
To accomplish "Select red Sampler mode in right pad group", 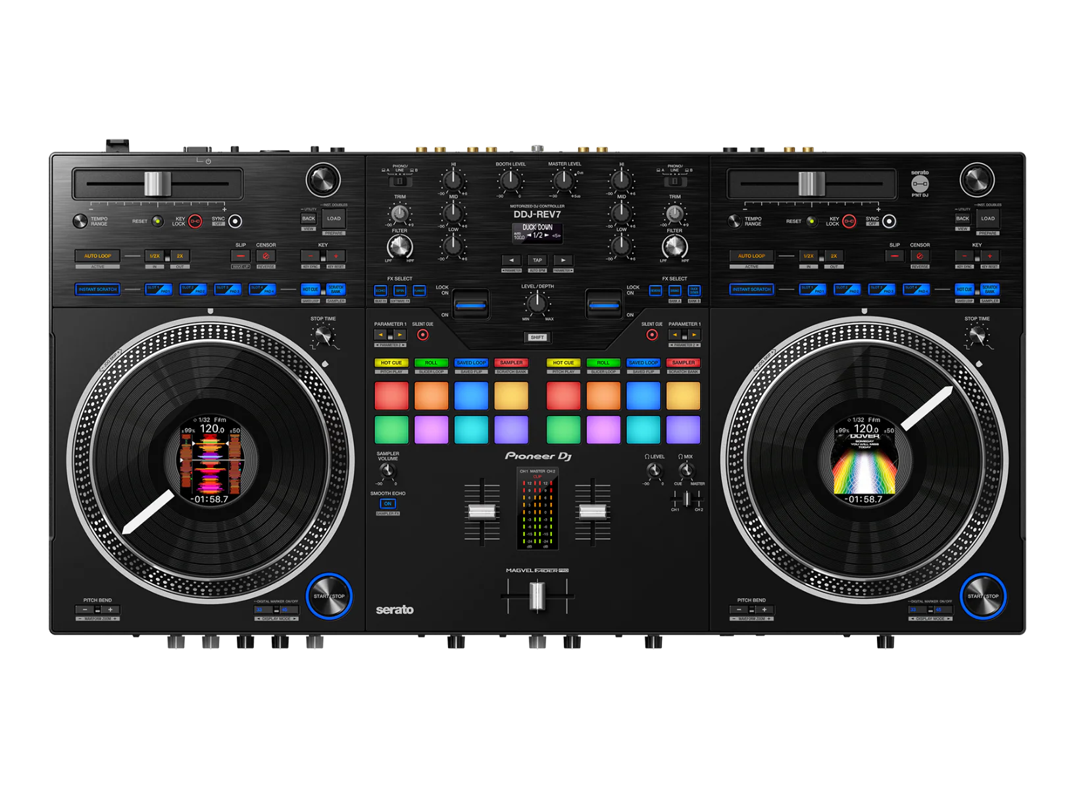I will point(684,363).
